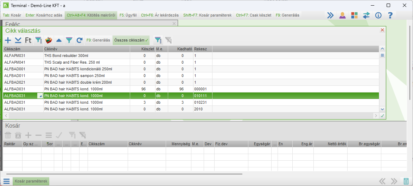This screenshot has height=186, width=413.
Task: Click the document icon in bottom-right corner
Action: pos(406,181)
